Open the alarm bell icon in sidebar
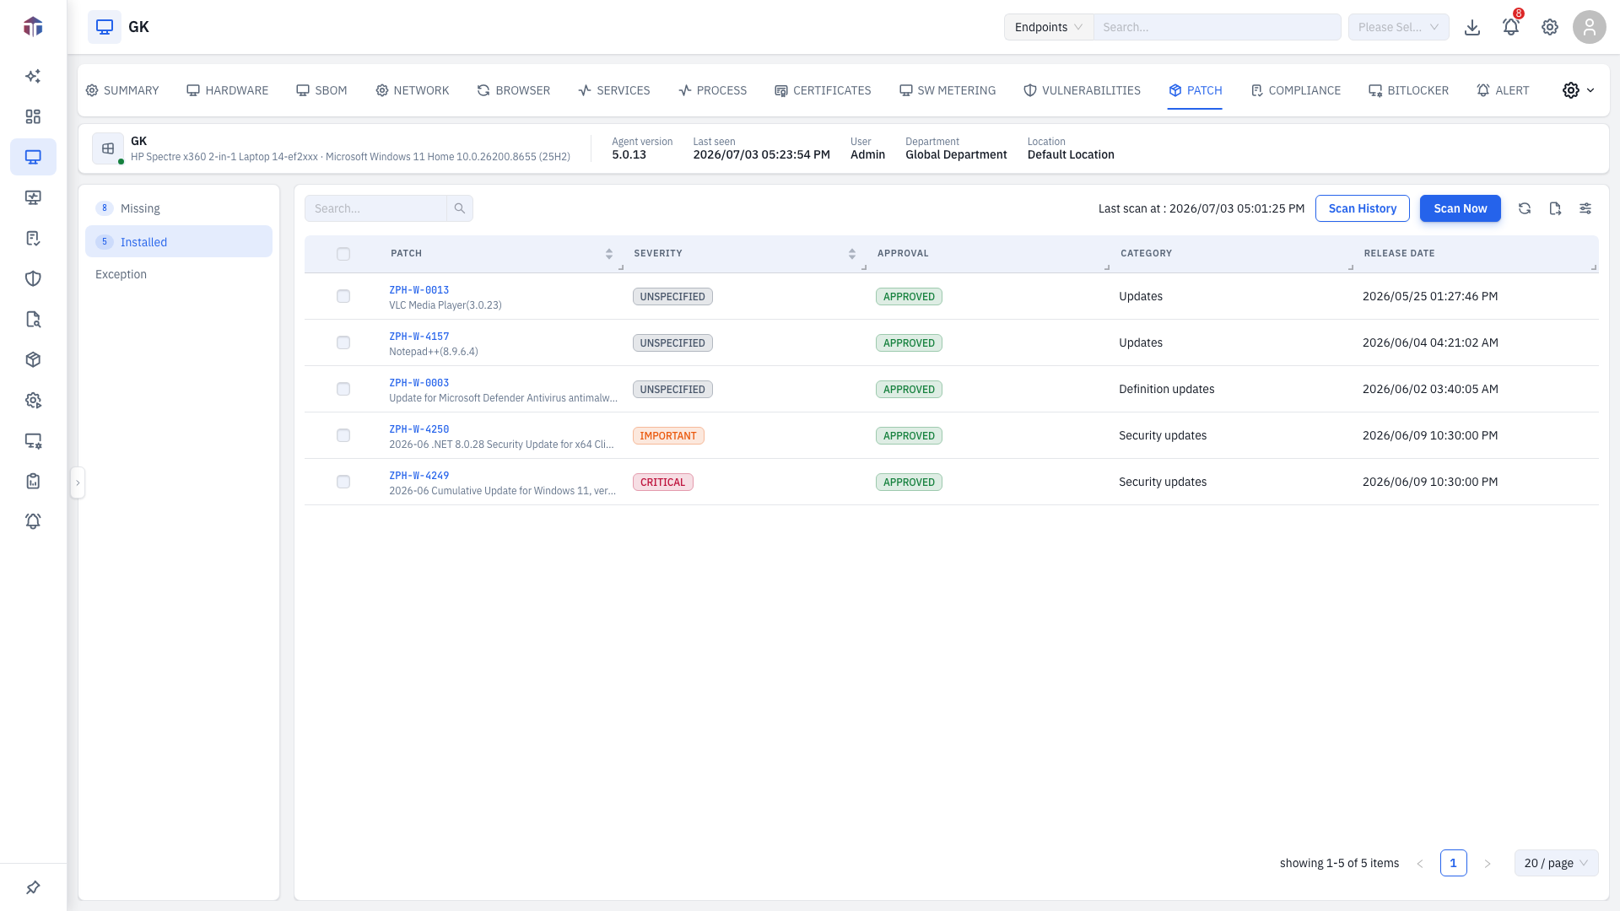Screen dimensions: 1620x911 click(33, 521)
